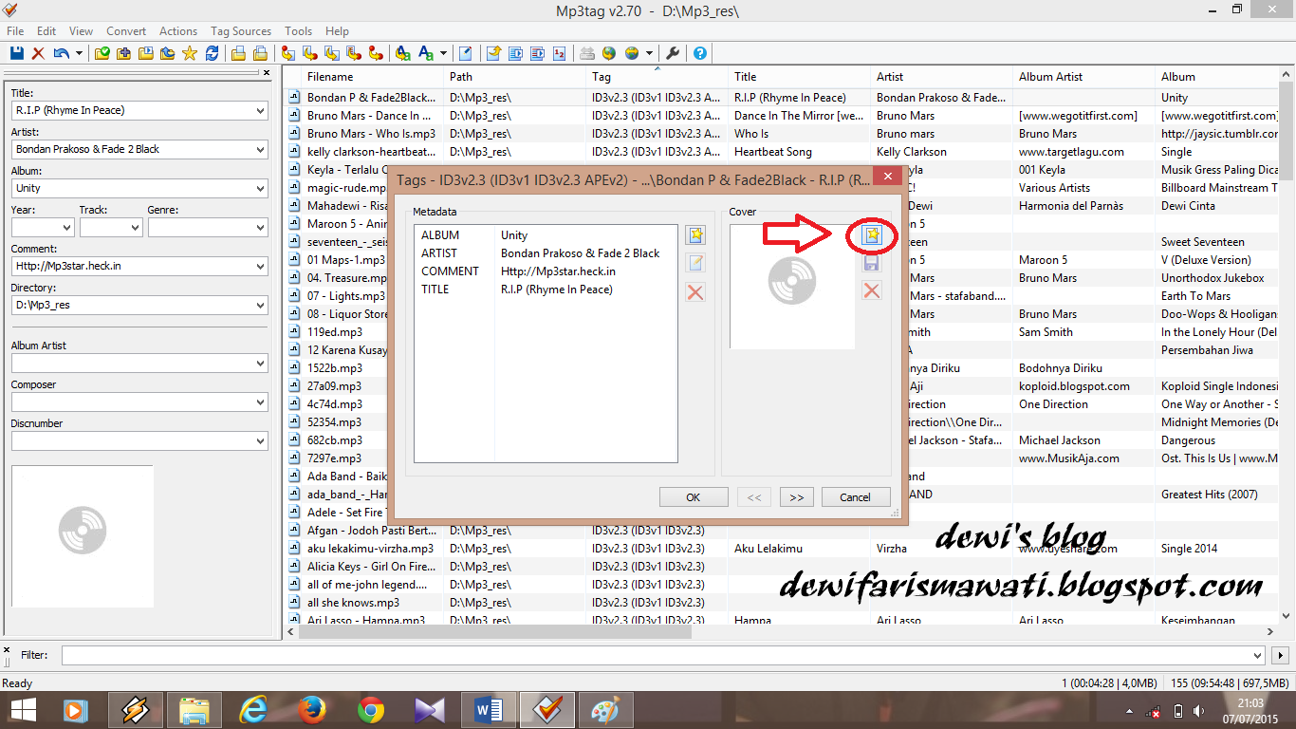
Task: Click the Word icon in taskbar
Action: [489, 710]
